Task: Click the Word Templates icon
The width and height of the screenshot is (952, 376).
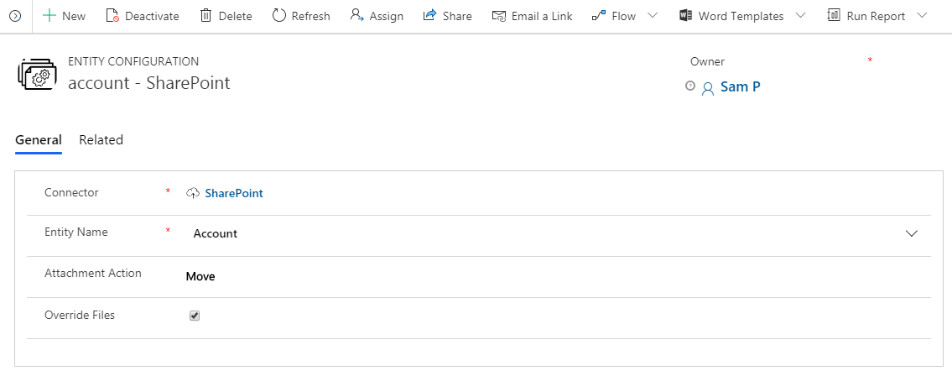Action: (x=685, y=16)
